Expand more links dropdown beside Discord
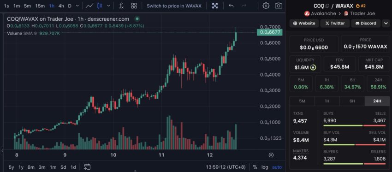The image size is (392, 172). tap(385, 23)
